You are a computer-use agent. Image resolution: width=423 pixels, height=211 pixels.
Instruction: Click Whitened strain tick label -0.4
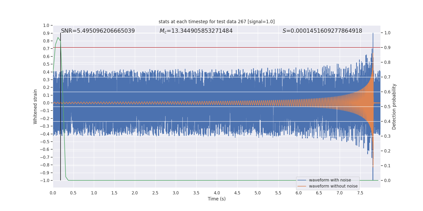pyautogui.click(x=45, y=134)
